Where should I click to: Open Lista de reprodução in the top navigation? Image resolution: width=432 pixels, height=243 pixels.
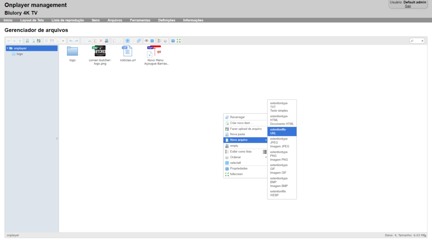pyautogui.click(x=67, y=20)
